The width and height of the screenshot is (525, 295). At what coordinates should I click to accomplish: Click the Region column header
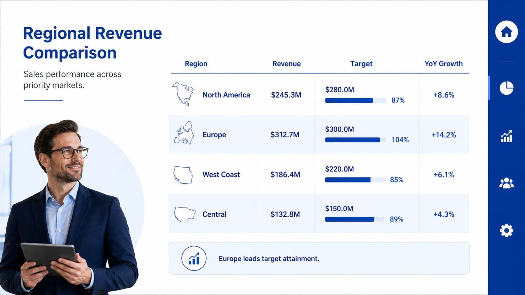point(196,64)
